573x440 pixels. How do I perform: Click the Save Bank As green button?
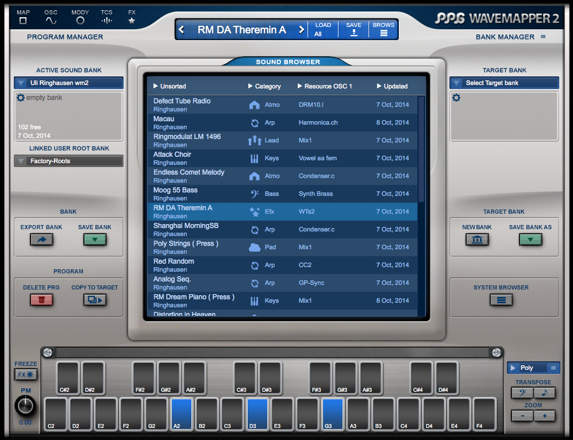[x=530, y=240]
